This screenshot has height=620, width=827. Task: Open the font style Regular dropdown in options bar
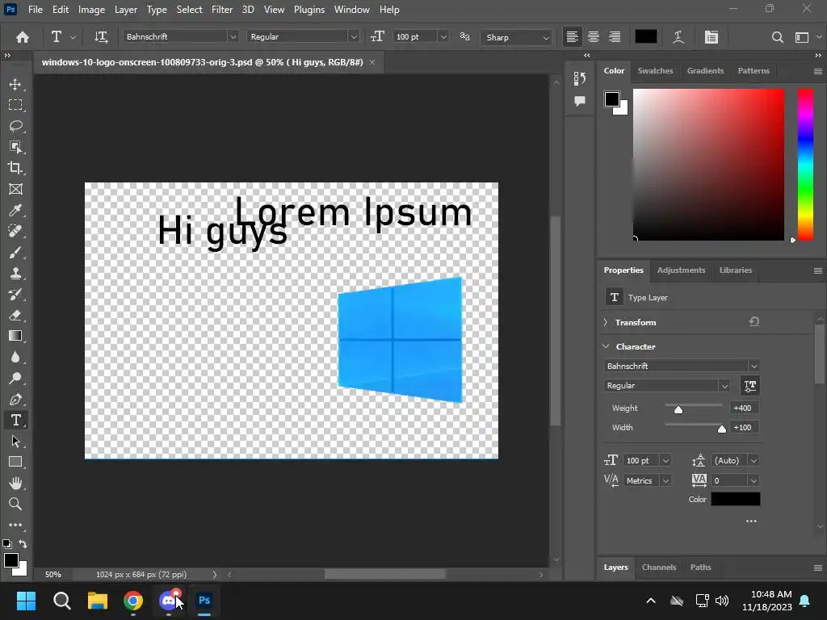354,37
